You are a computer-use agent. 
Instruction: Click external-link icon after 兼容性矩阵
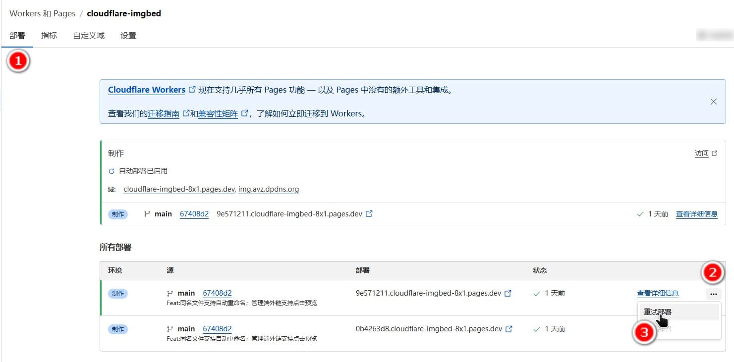244,113
